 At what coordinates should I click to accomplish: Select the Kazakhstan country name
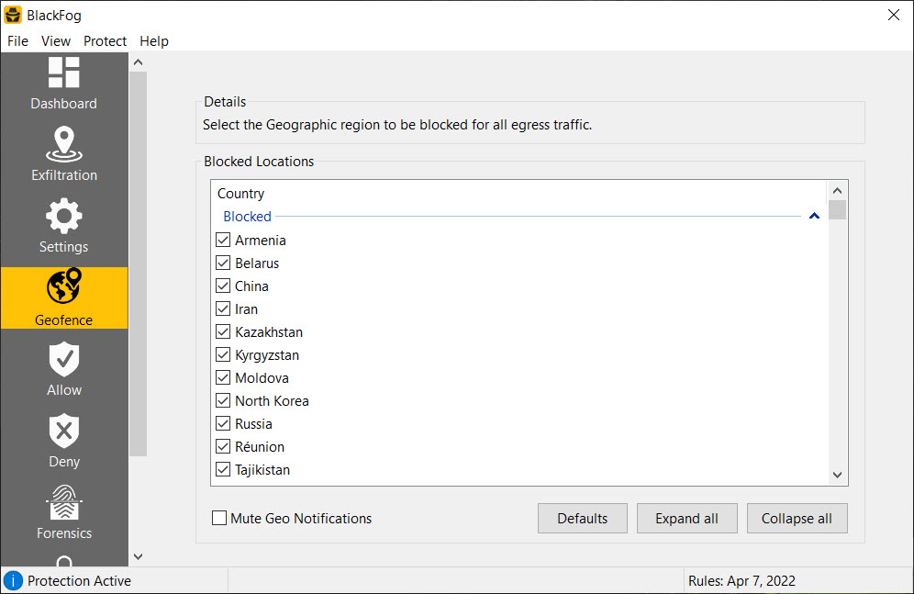(x=269, y=332)
